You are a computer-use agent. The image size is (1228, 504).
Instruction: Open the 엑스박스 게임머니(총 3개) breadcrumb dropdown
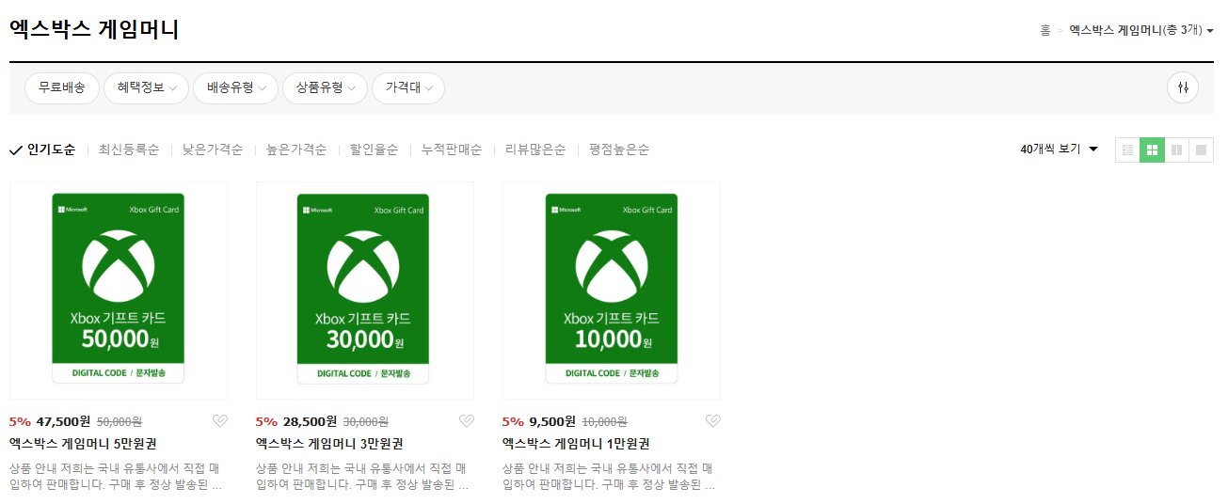pyautogui.click(x=1140, y=30)
